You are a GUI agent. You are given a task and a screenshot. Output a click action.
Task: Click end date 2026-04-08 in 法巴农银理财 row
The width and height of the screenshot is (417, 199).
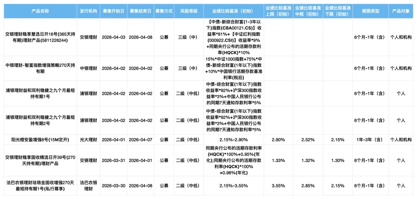pyautogui.click(x=141, y=186)
